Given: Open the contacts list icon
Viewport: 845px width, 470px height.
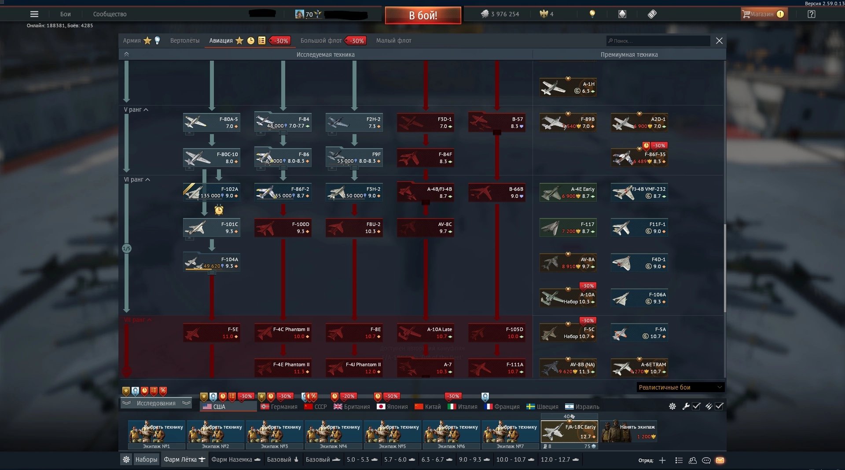Looking at the screenshot, I should click(x=693, y=460).
